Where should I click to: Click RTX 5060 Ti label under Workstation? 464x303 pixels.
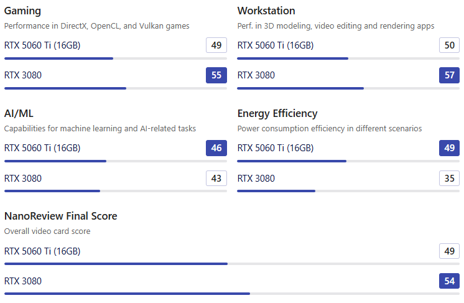(276, 45)
